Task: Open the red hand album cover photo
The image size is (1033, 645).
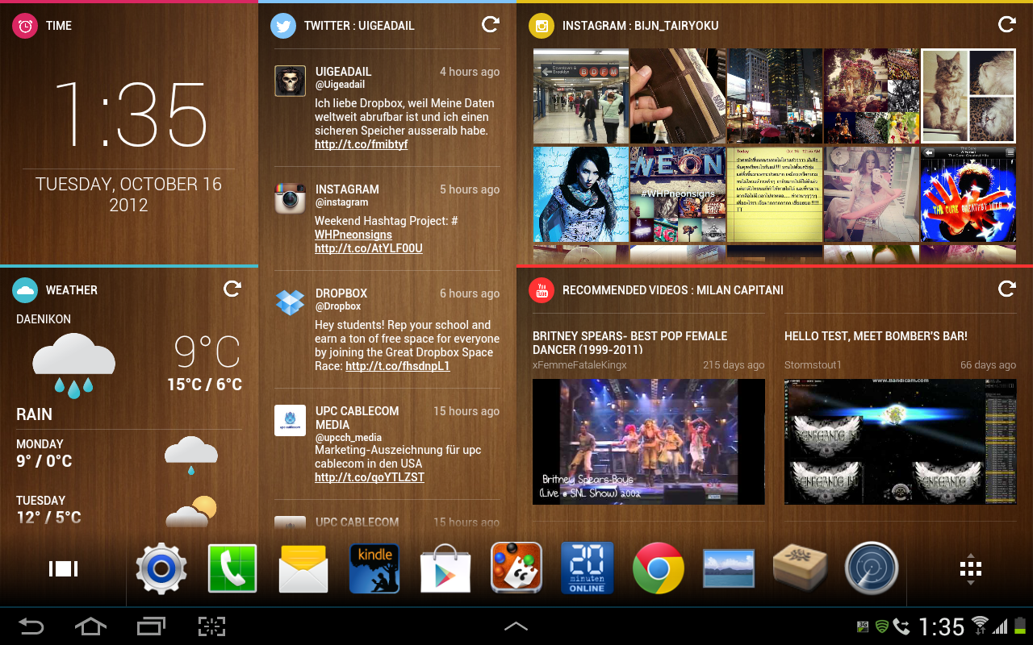Action: point(968,194)
